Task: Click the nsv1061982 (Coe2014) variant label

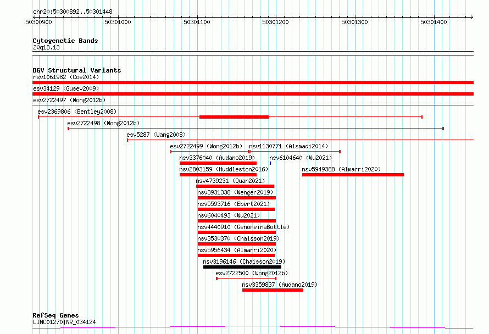Action: [66, 77]
